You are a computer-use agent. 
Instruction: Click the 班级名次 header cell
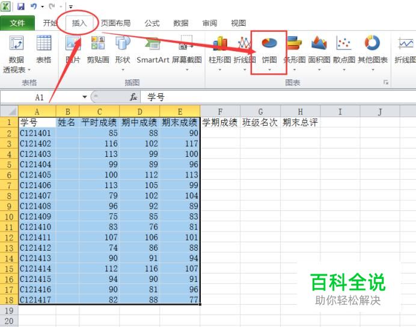tap(260, 122)
